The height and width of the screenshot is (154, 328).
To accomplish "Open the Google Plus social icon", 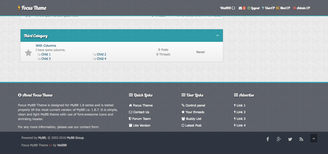I will pyautogui.click(x=279, y=139).
